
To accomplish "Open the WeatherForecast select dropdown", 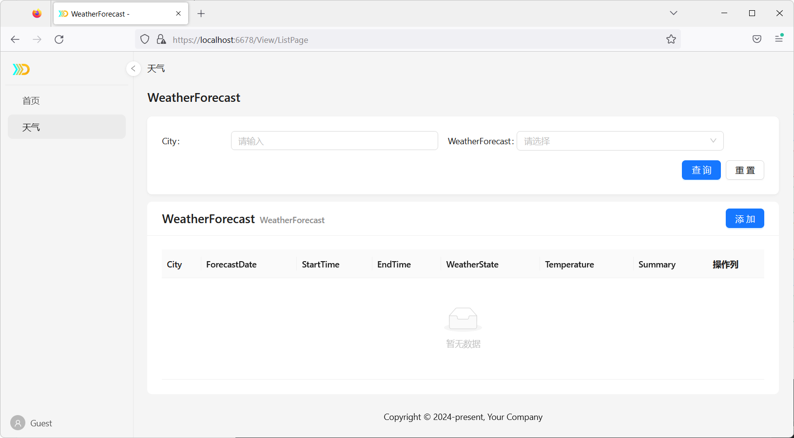I will (x=620, y=141).
